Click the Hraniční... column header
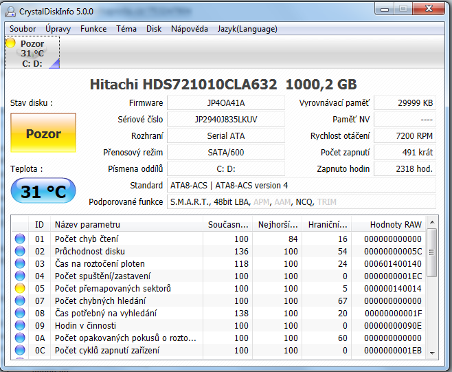Screen dimensions: 452x372 (x=327, y=225)
